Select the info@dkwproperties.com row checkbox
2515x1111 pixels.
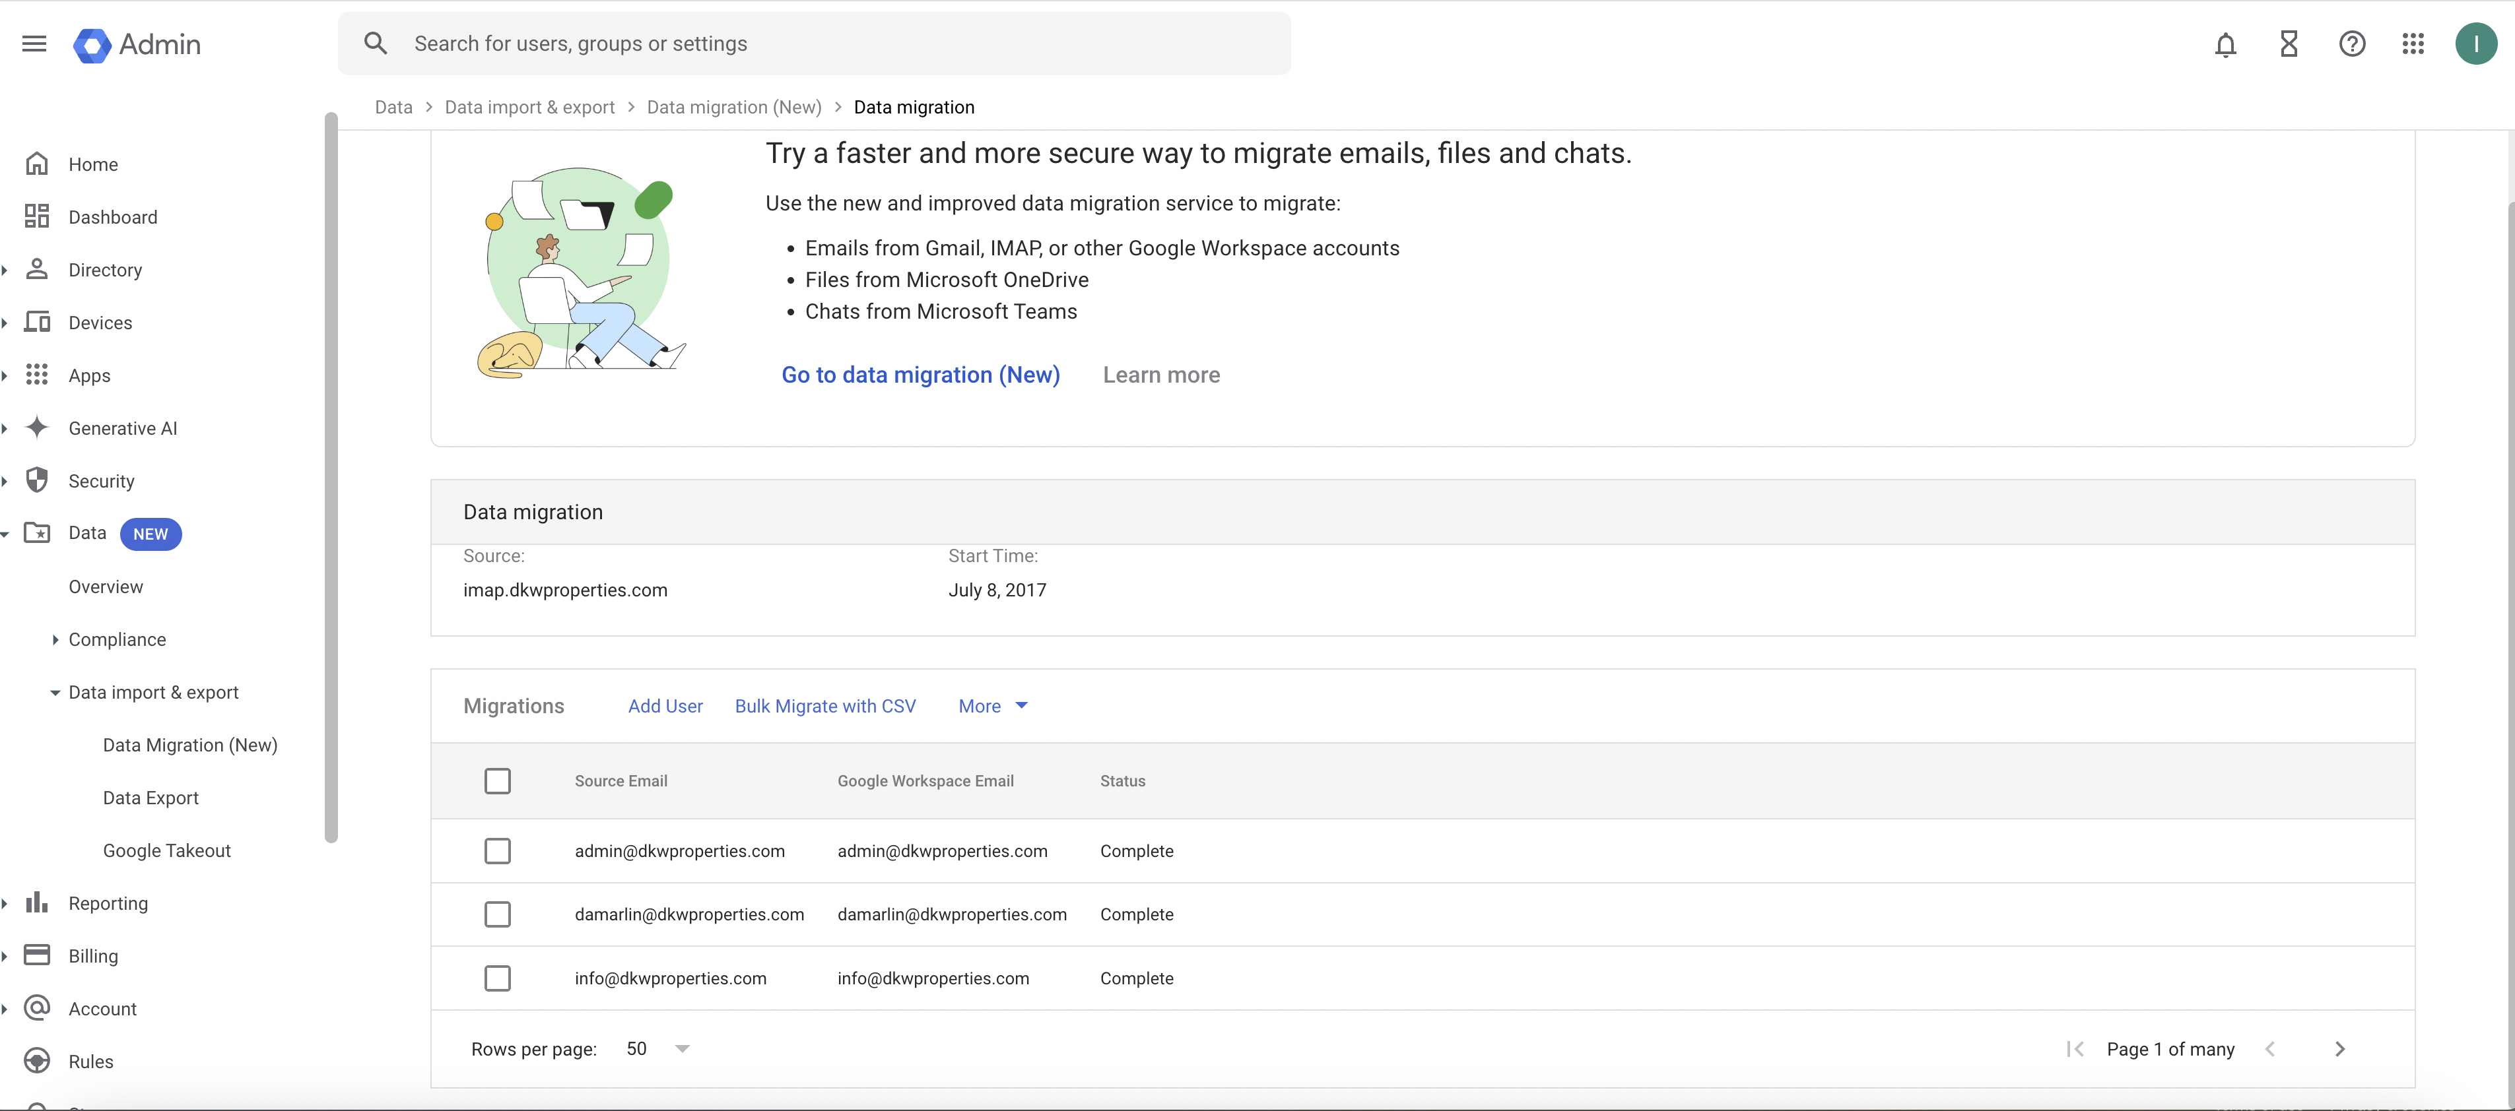click(x=497, y=977)
